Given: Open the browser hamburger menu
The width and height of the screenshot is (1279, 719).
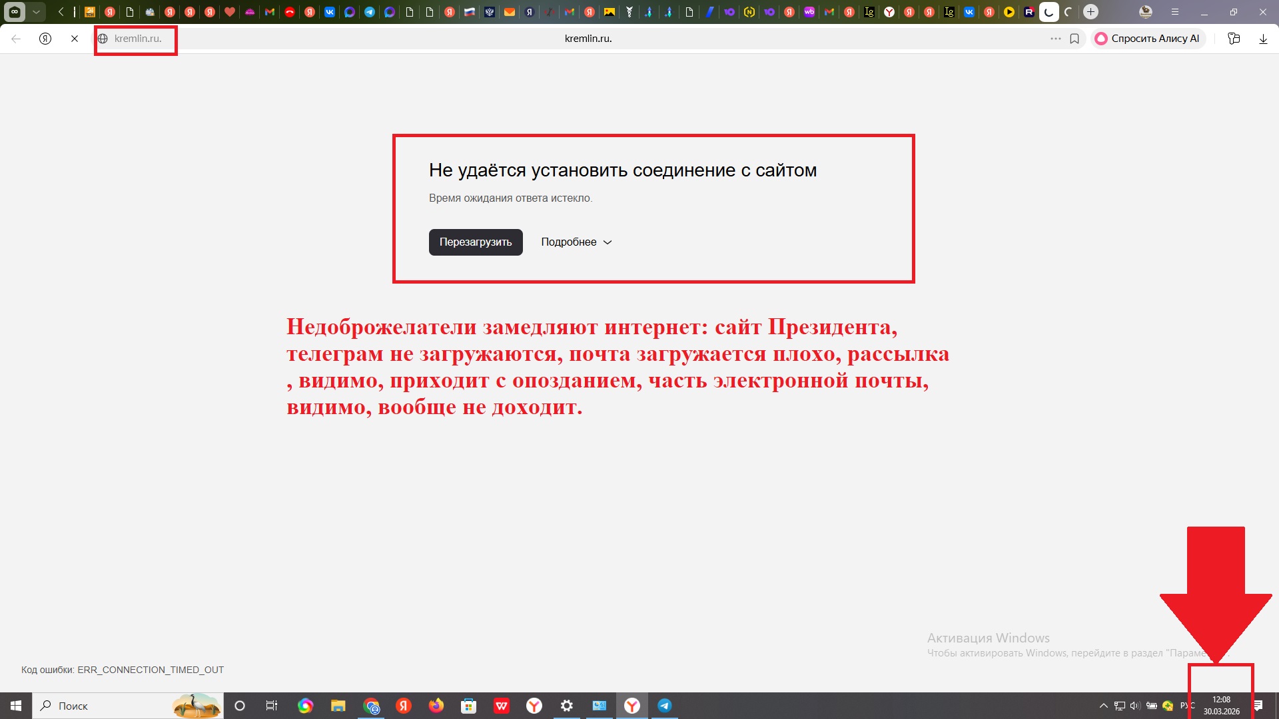Looking at the screenshot, I should [x=1175, y=11].
